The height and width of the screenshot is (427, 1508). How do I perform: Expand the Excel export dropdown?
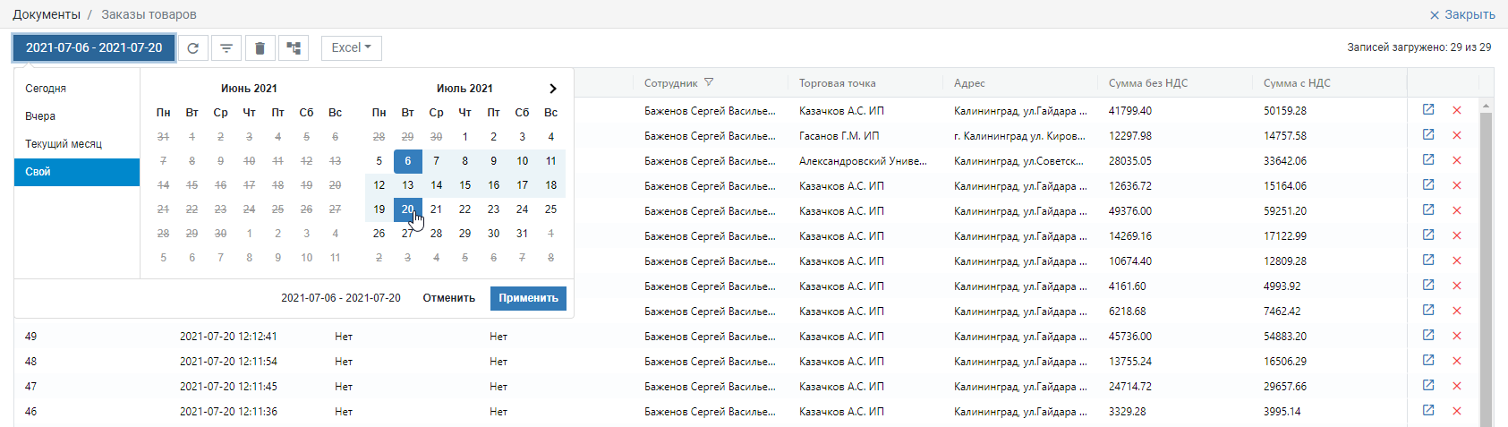click(x=352, y=48)
